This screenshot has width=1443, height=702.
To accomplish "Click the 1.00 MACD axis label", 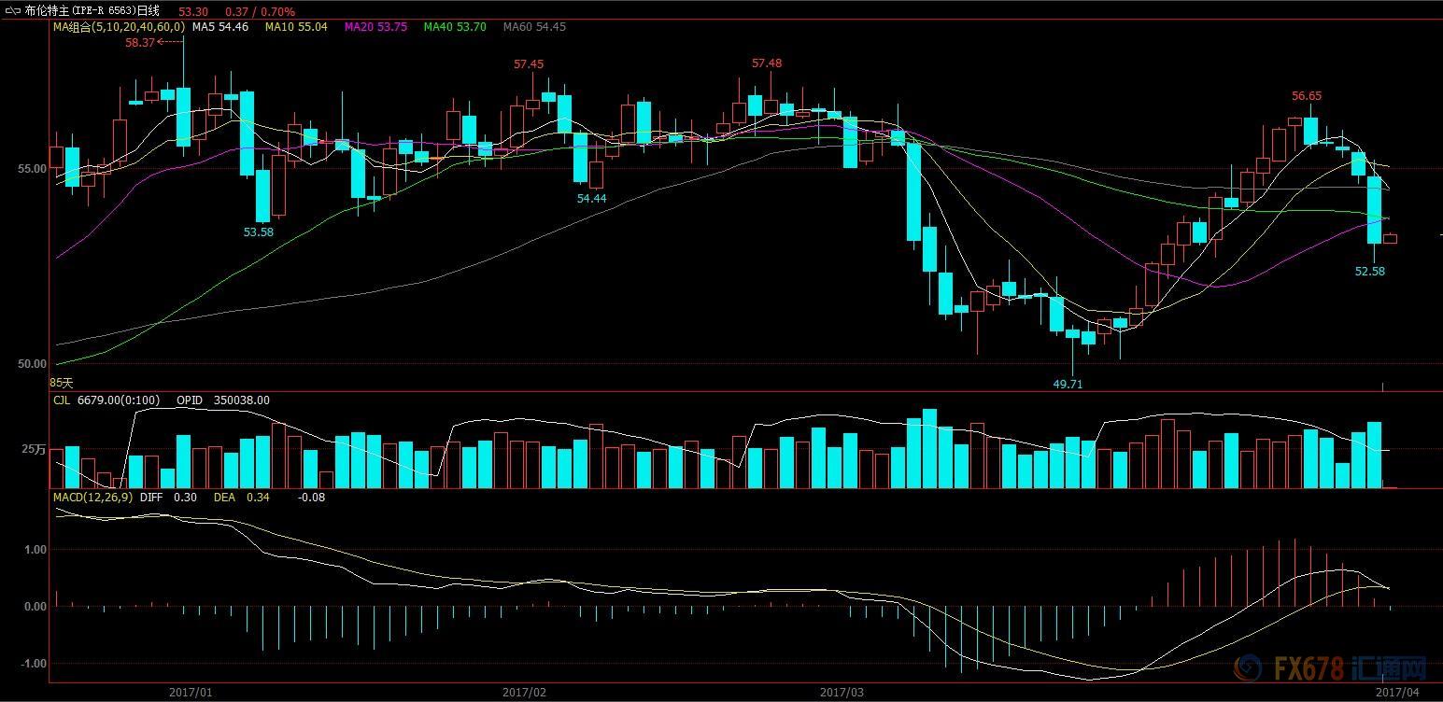I will [35, 550].
